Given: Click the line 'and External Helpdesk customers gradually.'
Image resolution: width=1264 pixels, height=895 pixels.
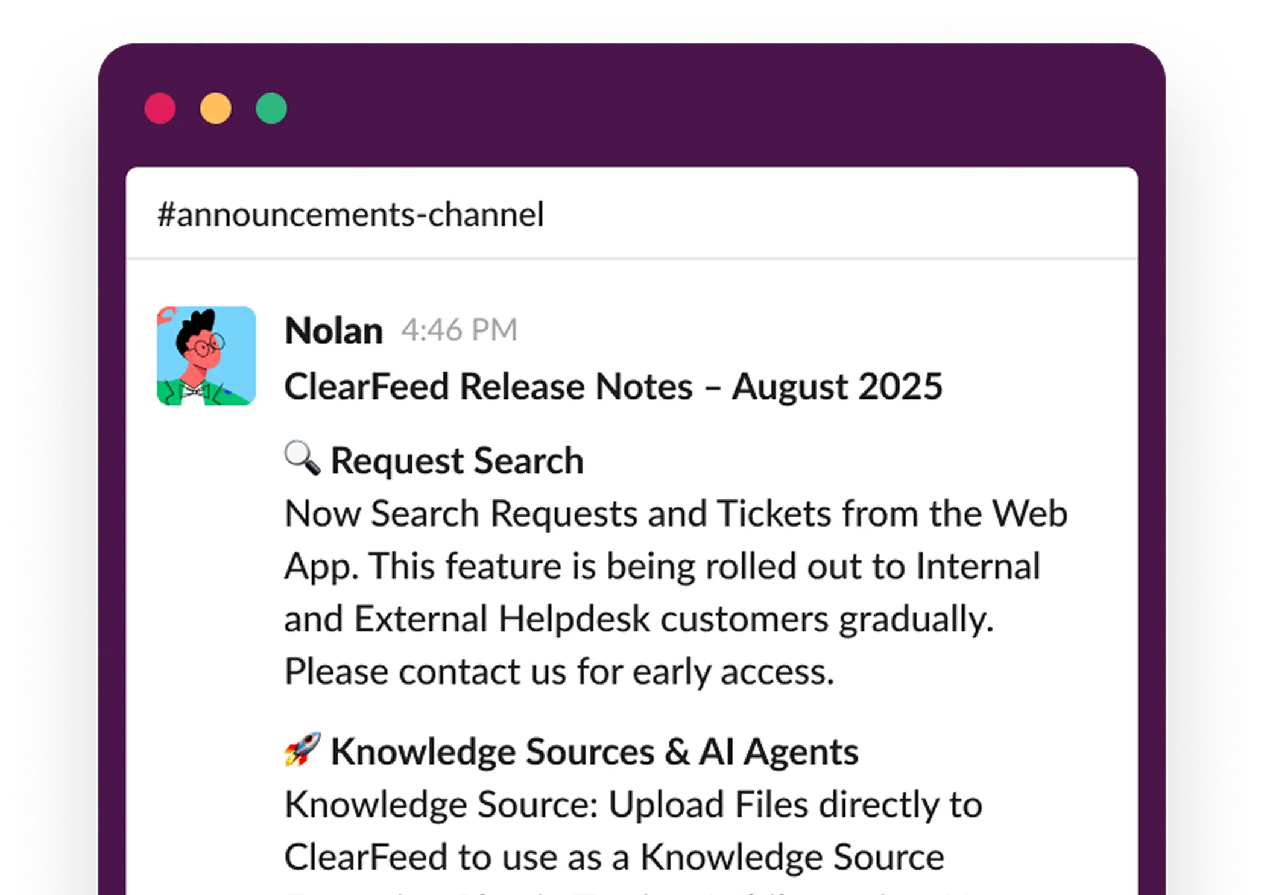Looking at the screenshot, I should pyautogui.click(x=639, y=619).
